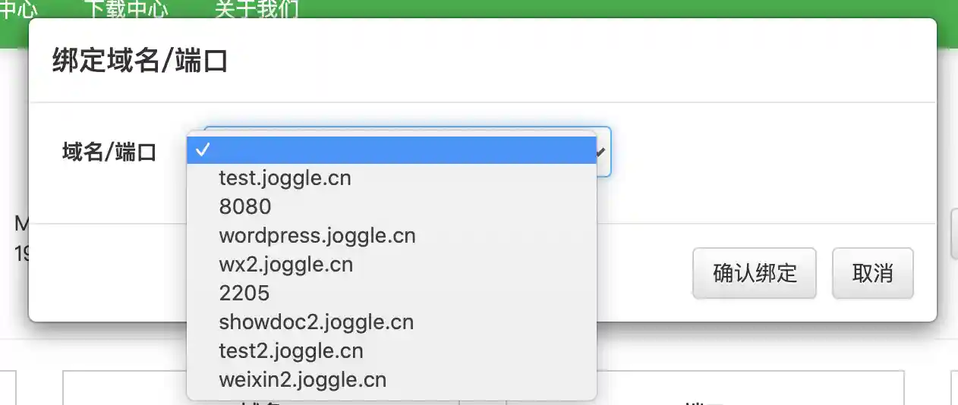Choose test.joggle.cn from the list
This screenshot has width=958, height=405.
tap(285, 178)
